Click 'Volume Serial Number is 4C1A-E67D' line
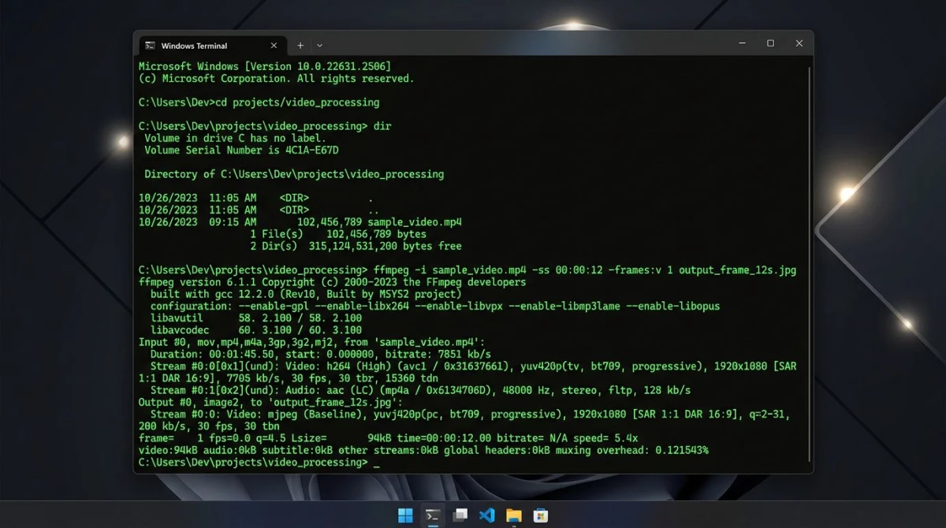Screen dimensions: 946x528 tap(241, 150)
